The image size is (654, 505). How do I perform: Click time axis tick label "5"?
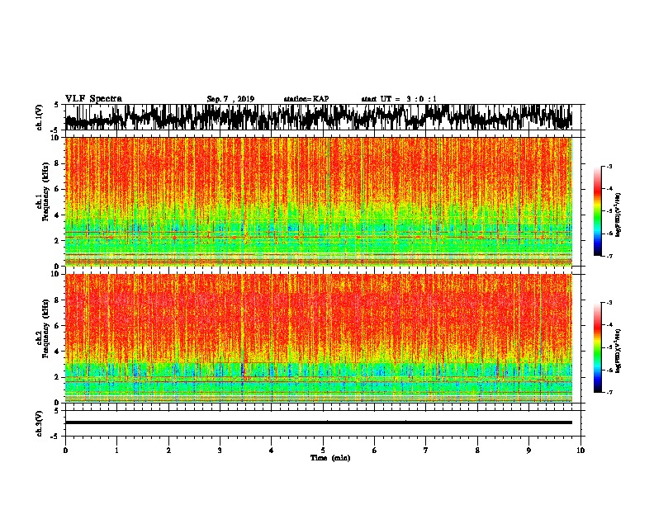[x=323, y=451]
